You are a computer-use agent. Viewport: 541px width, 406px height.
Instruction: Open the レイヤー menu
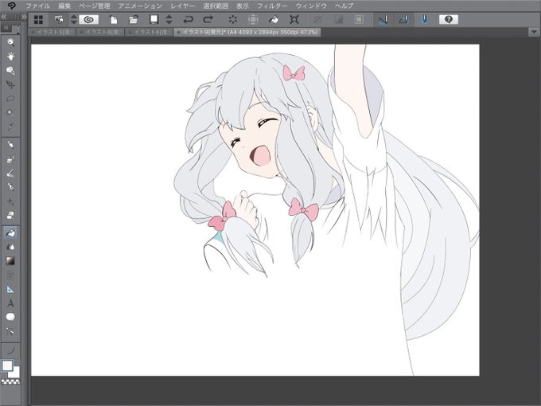182,6
